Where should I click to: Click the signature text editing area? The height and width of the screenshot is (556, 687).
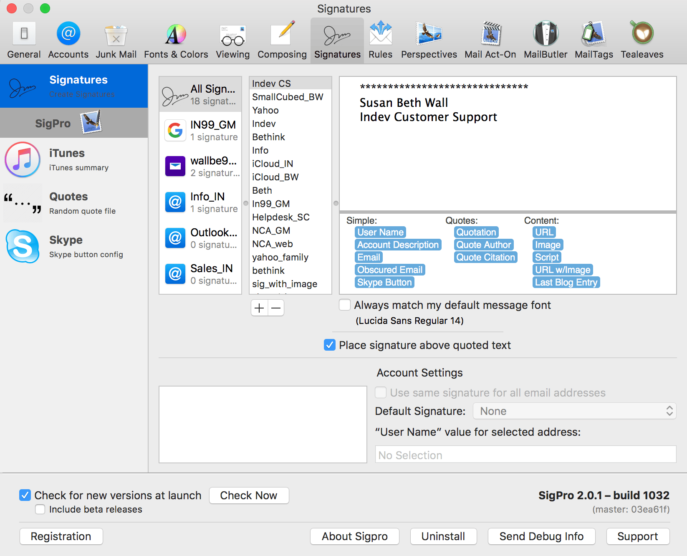[508, 144]
